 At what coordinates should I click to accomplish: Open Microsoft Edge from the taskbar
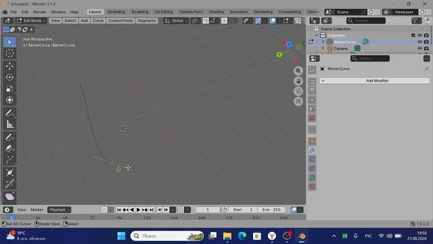click(x=242, y=236)
